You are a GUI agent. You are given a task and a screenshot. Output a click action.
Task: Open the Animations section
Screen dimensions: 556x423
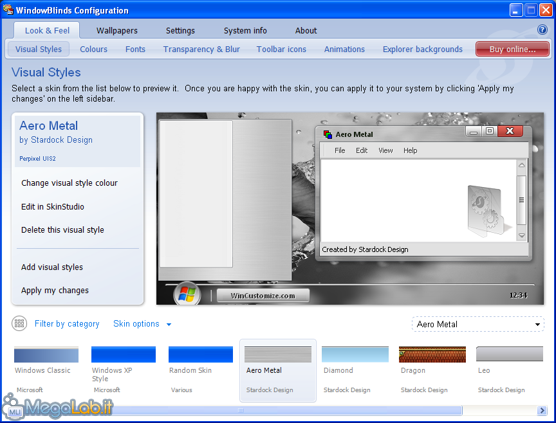344,49
